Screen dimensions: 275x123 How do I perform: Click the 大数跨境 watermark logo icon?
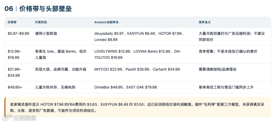point(7,118)
